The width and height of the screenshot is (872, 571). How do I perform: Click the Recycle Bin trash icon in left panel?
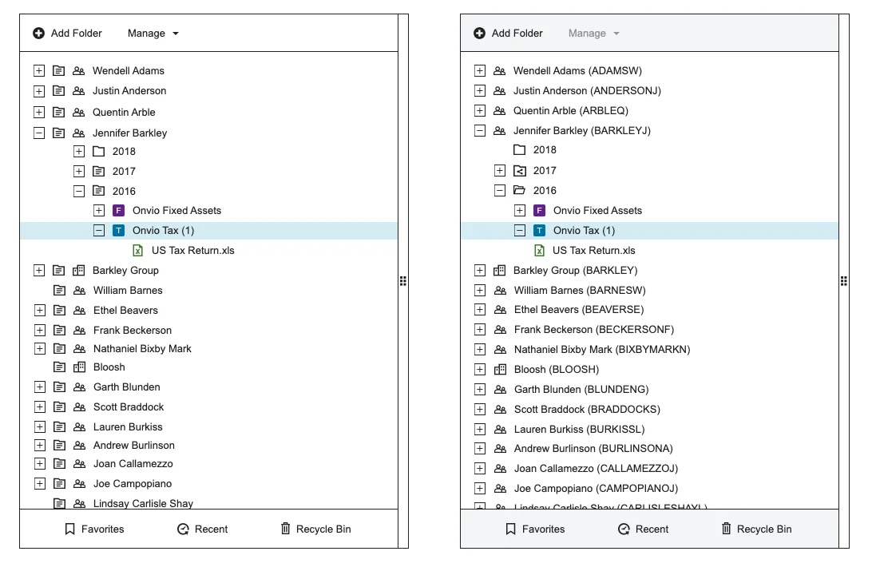pyautogui.click(x=285, y=528)
